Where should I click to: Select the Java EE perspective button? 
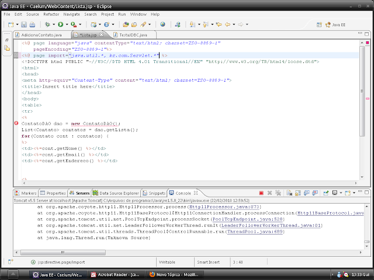pos(335,24)
